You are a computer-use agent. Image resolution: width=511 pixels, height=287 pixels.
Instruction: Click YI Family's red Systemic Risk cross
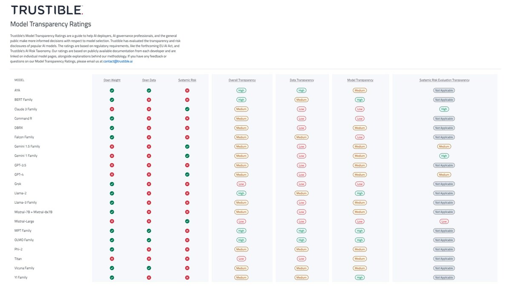[x=187, y=278]
